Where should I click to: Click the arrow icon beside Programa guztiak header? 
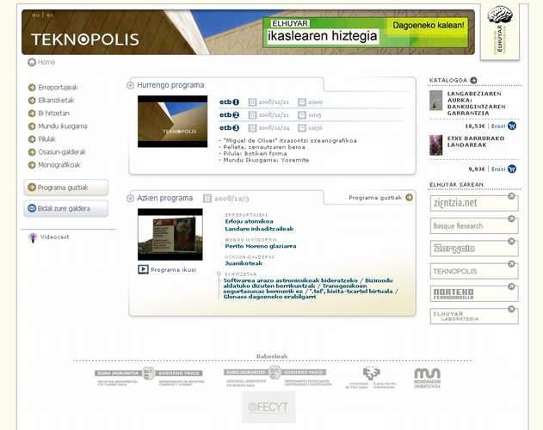point(410,197)
